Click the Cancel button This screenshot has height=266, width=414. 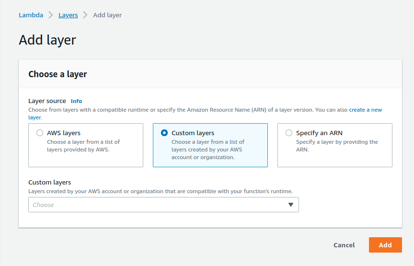click(x=344, y=245)
